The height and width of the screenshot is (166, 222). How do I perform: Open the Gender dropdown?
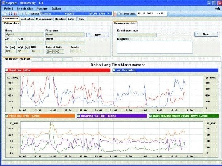tap(83, 52)
